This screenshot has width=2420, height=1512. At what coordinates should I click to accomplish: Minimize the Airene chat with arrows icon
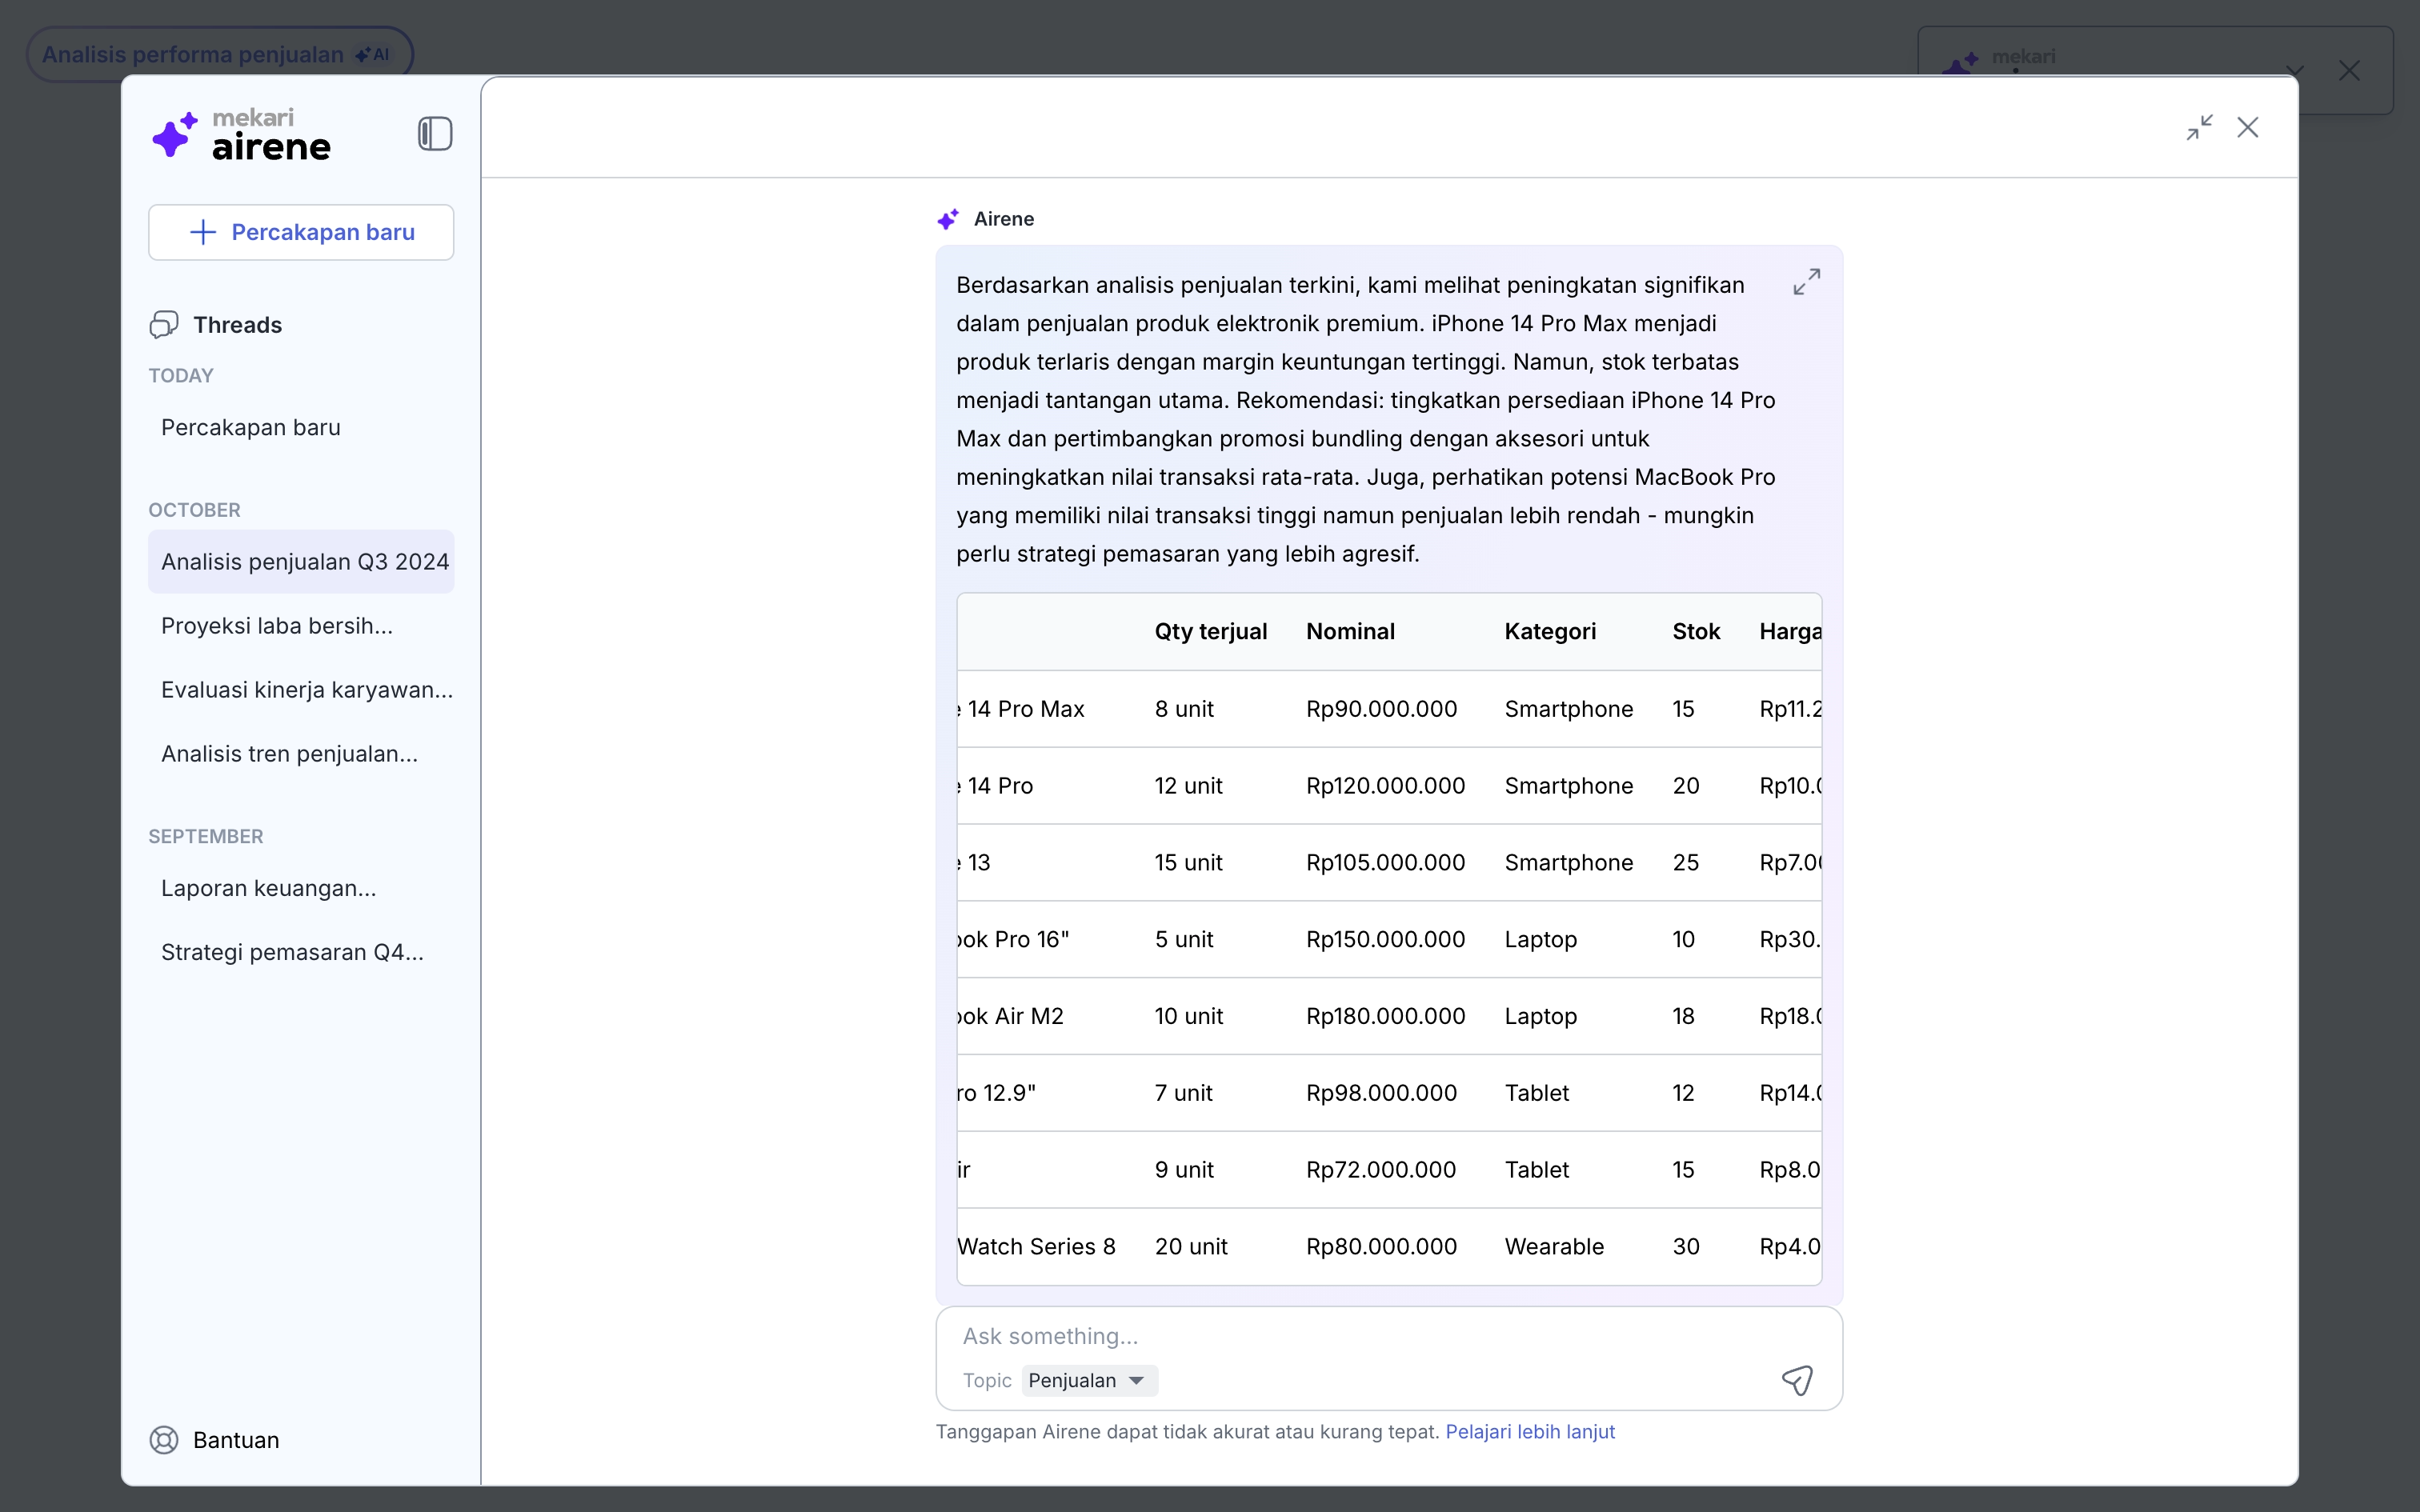2199,128
